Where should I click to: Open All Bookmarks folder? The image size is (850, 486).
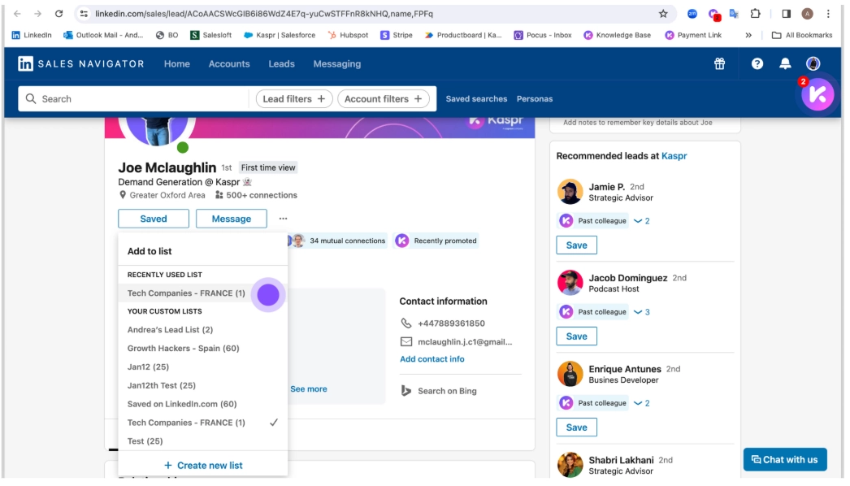(802, 35)
